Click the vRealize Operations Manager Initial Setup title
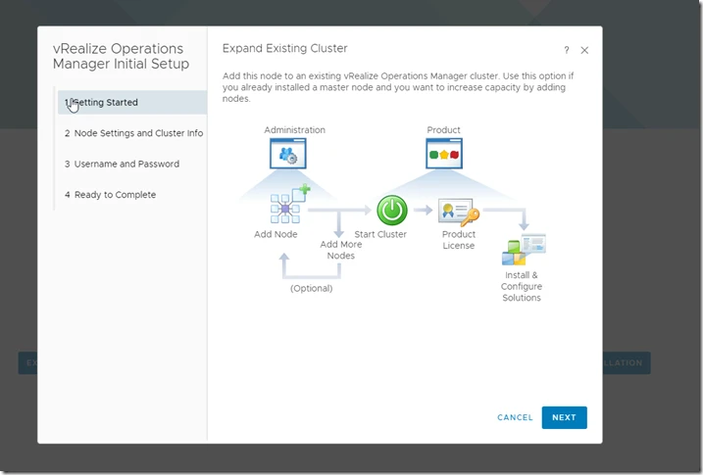This screenshot has height=475, width=703. 121,56
